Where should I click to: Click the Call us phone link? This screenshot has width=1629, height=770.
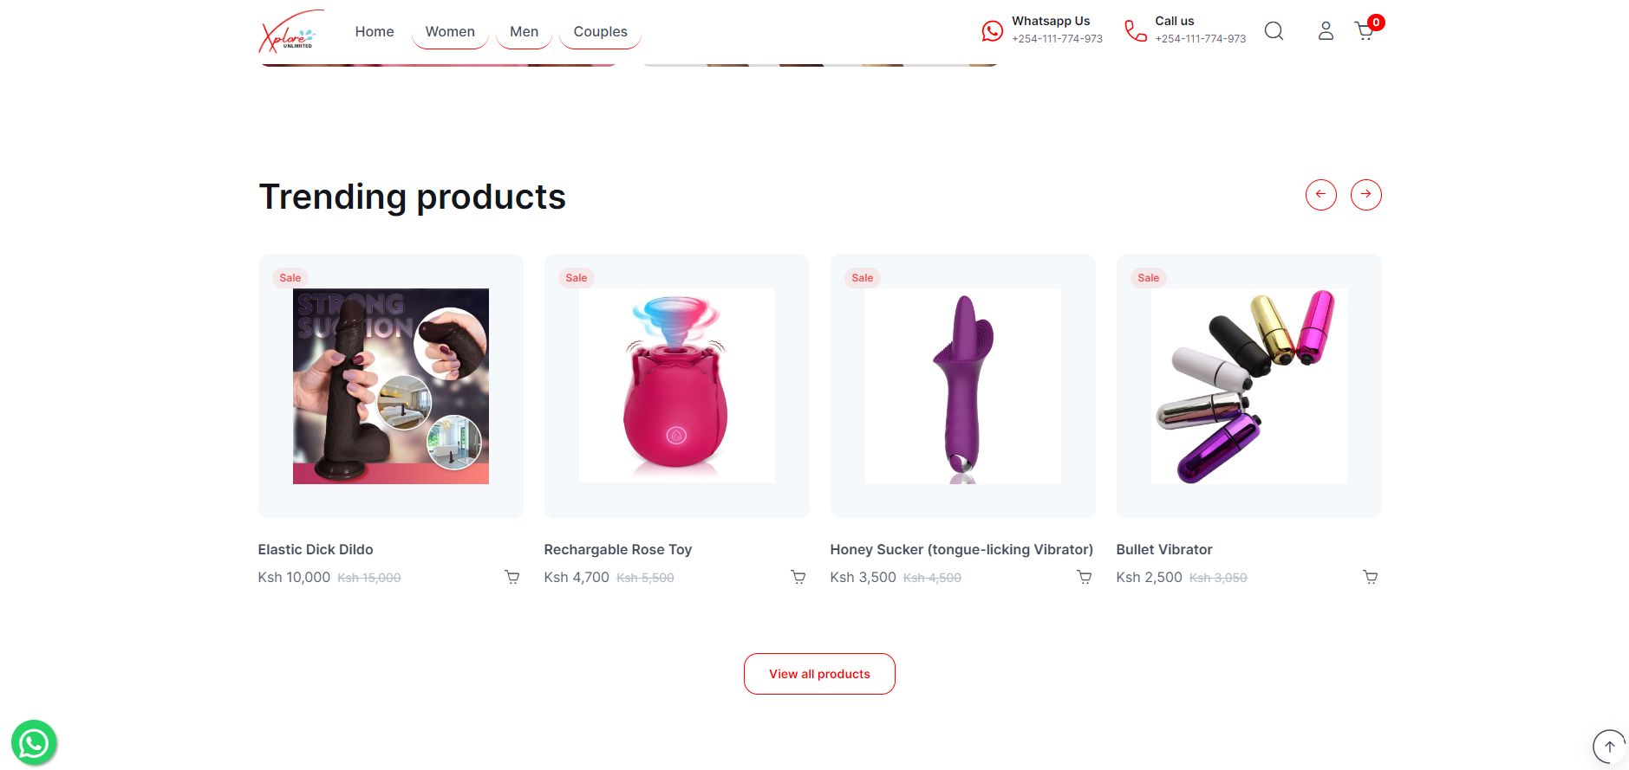point(1185,30)
